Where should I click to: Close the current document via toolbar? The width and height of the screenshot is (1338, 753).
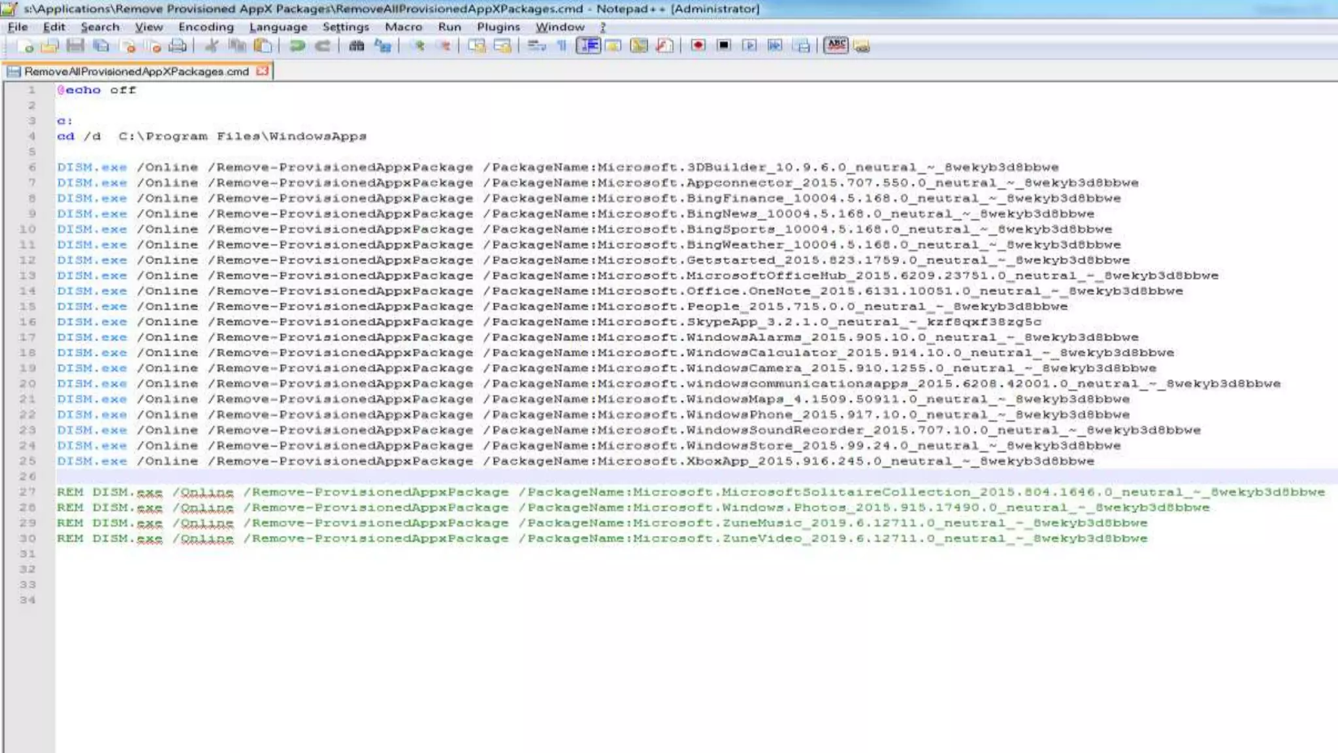[x=128, y=46]
